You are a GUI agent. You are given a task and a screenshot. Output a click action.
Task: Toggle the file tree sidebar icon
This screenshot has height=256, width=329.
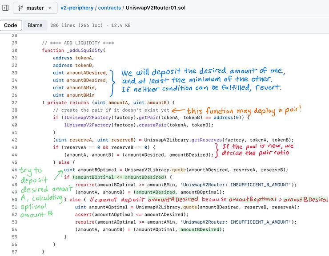(6, 8)
